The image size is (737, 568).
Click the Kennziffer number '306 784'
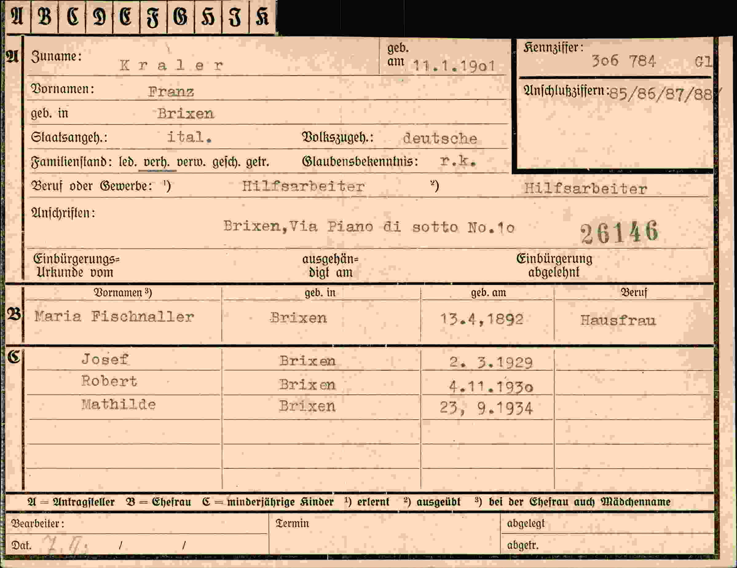click(x=624, y=61)
